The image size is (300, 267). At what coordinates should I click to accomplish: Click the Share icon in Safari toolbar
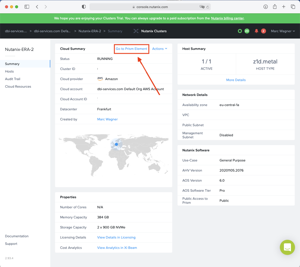click(x=275, y=7)
